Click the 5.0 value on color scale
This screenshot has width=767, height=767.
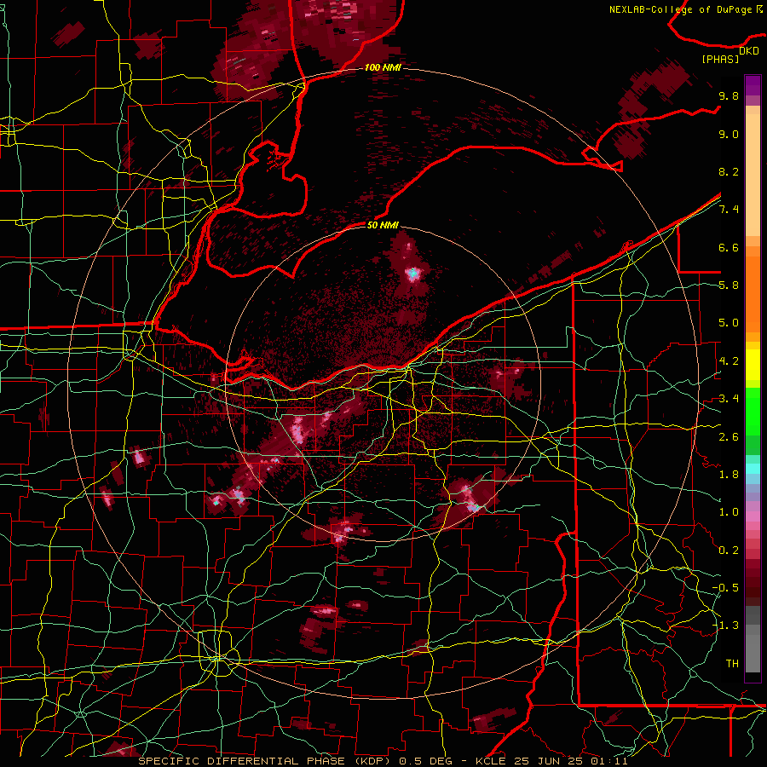[x=729, y=323]
